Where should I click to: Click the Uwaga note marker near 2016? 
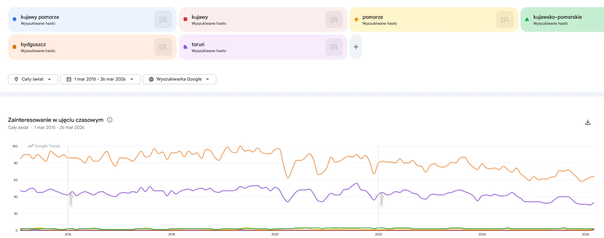pos(71,200)
